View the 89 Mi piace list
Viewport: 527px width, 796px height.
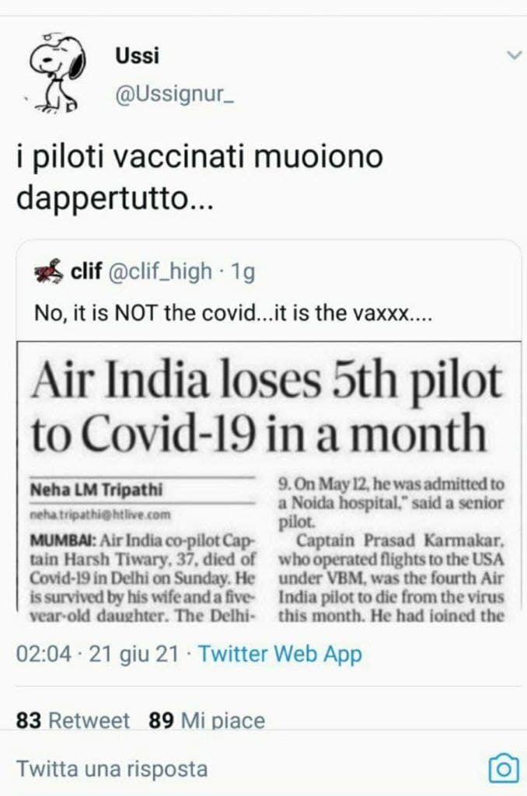(207, 721)
